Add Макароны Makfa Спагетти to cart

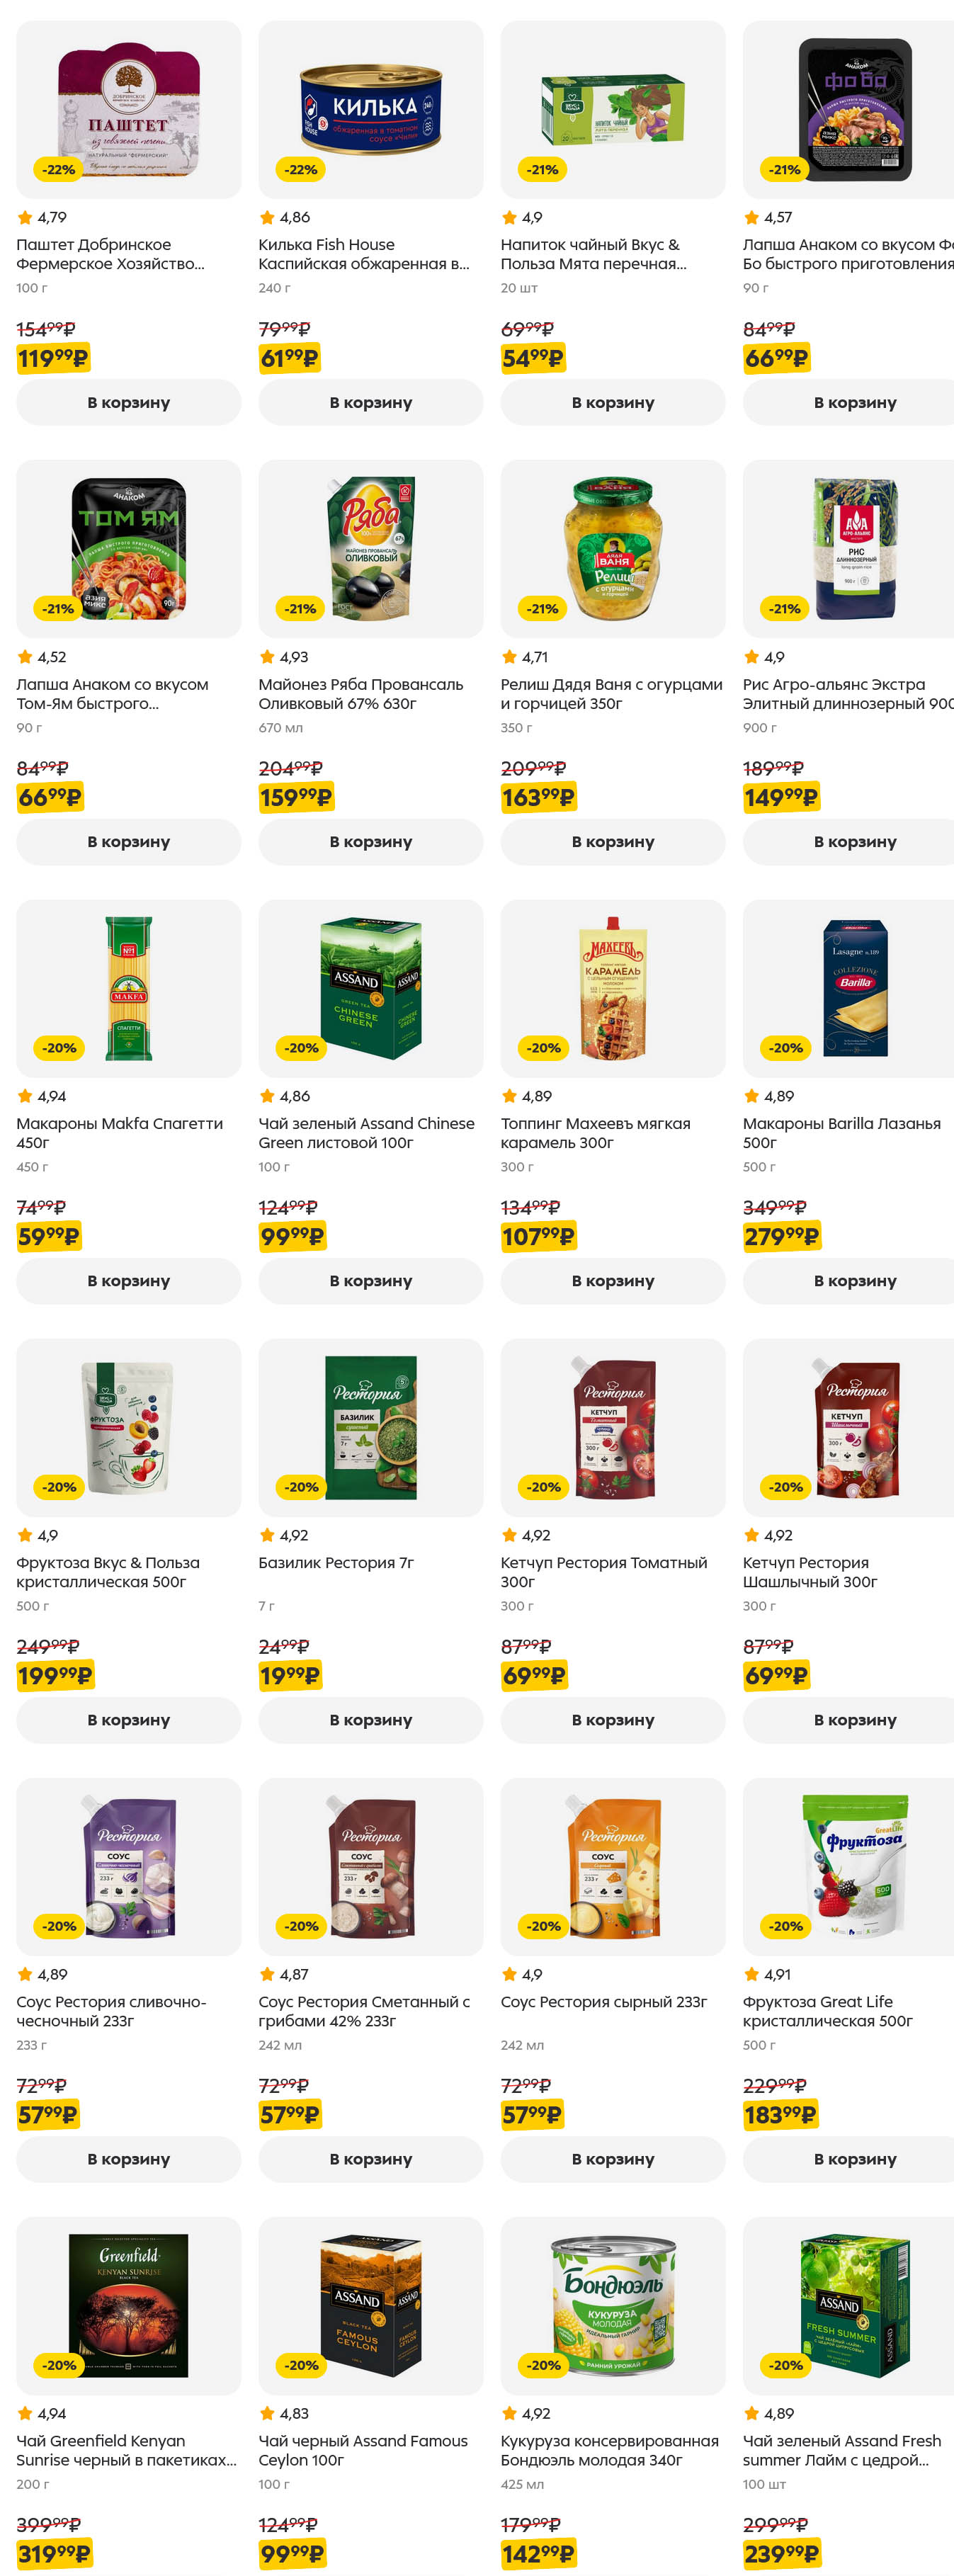pyautogui.click(x=128, y=1281)
